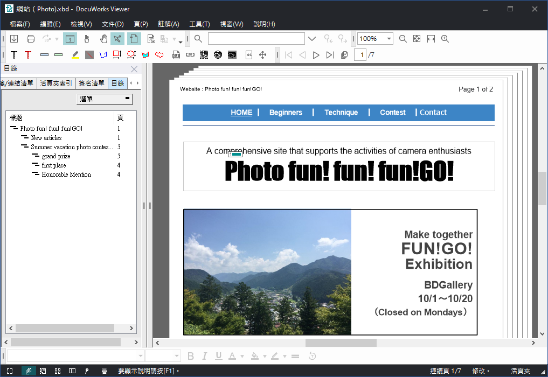Choose the red text annotation tool
548x377 pixels.
click(x=28, y=55)
